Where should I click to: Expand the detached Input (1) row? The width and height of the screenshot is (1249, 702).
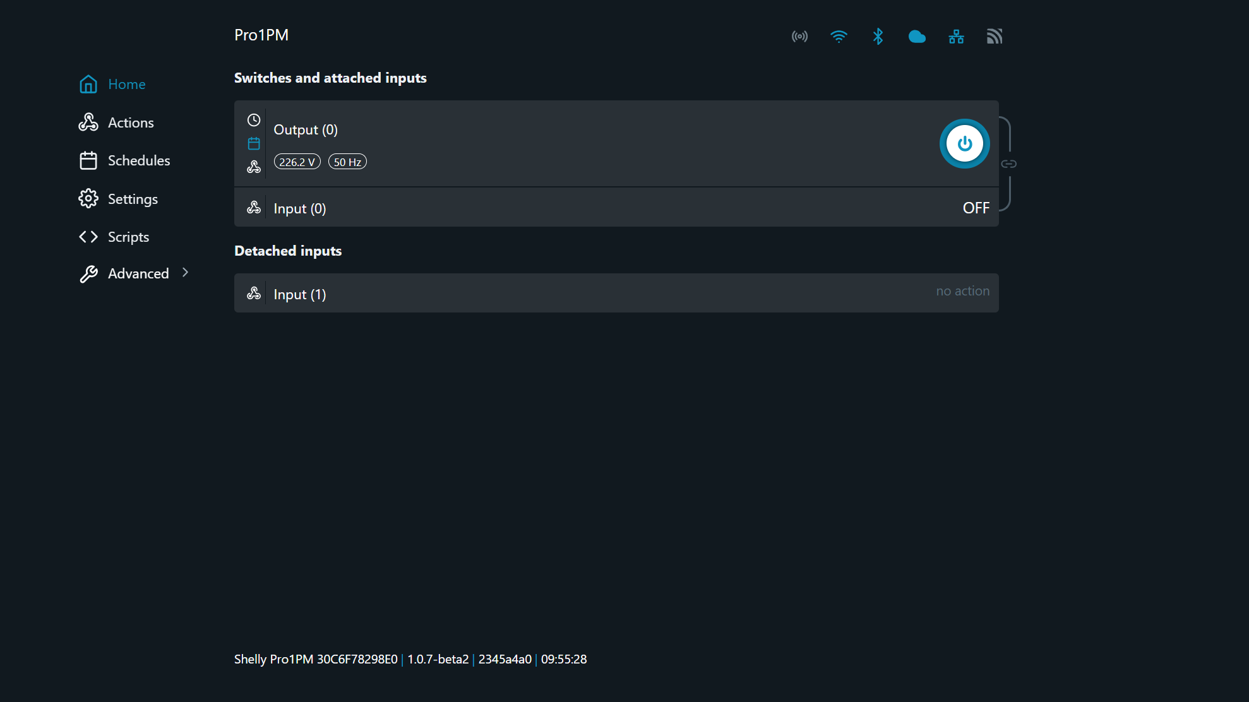click(x=568, y=293)
